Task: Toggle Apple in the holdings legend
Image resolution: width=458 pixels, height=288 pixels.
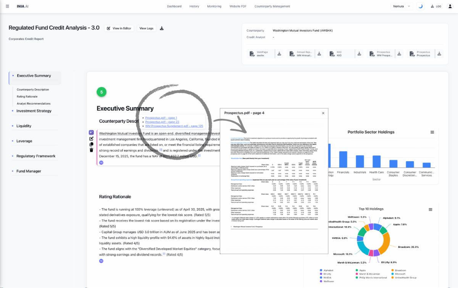Action: 361,270
